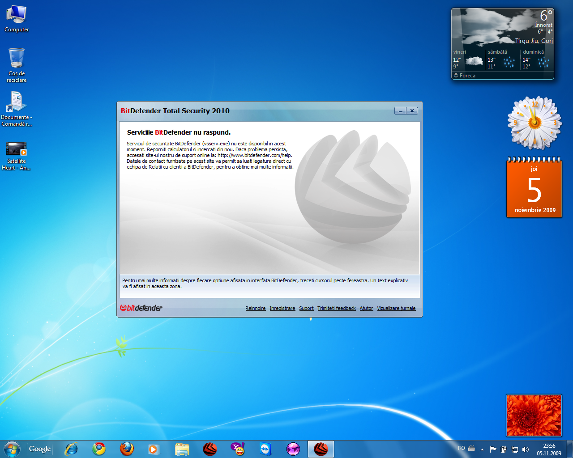Click the purple orb taskbar icon
The width and height of the screenshot is (573, 458).
[293, 449]
